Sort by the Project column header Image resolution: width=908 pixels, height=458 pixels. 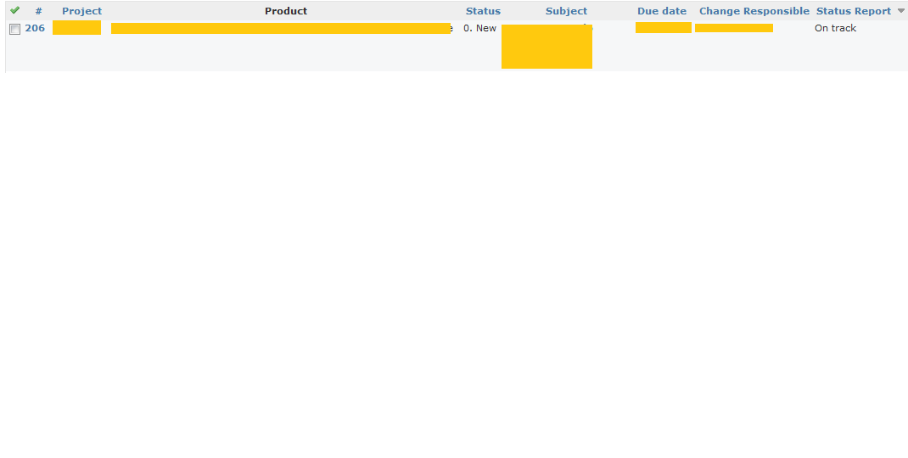[81, 11]
